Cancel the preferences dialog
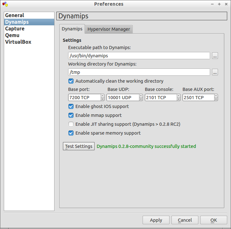 click(185, 220)
